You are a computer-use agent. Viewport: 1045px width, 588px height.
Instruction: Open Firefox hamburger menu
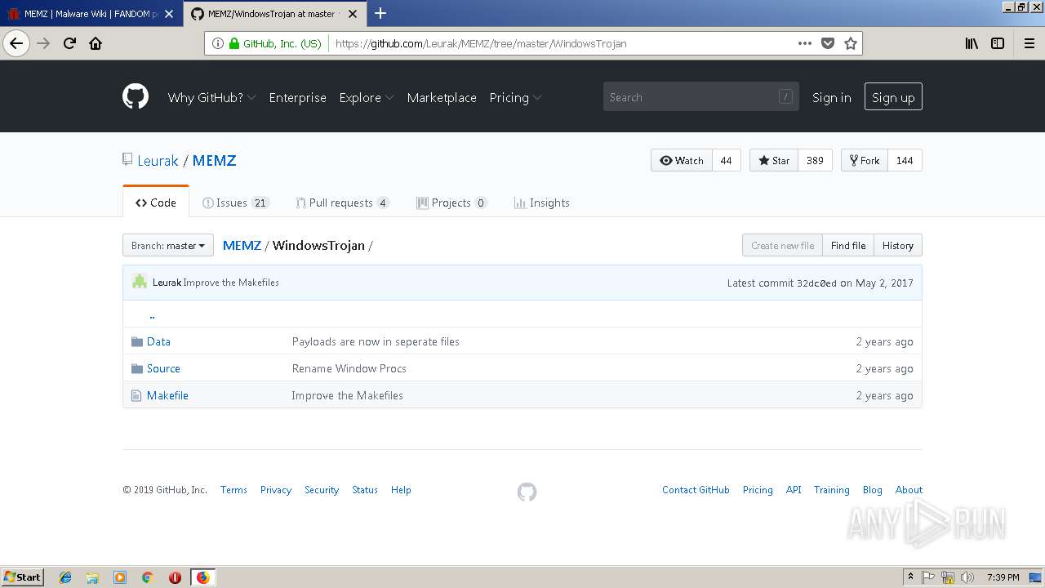1029,43
